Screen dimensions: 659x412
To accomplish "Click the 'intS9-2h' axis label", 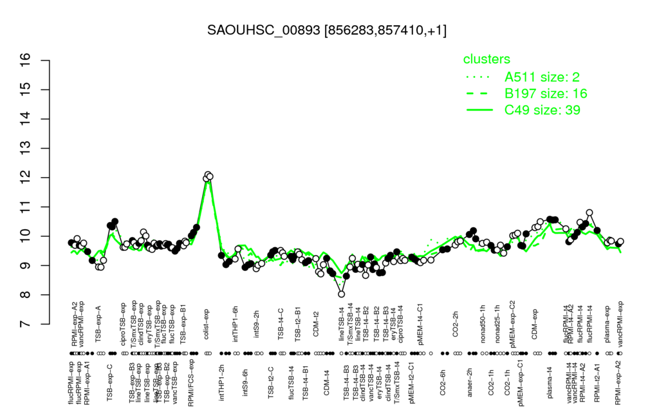I will click(257, 324).
